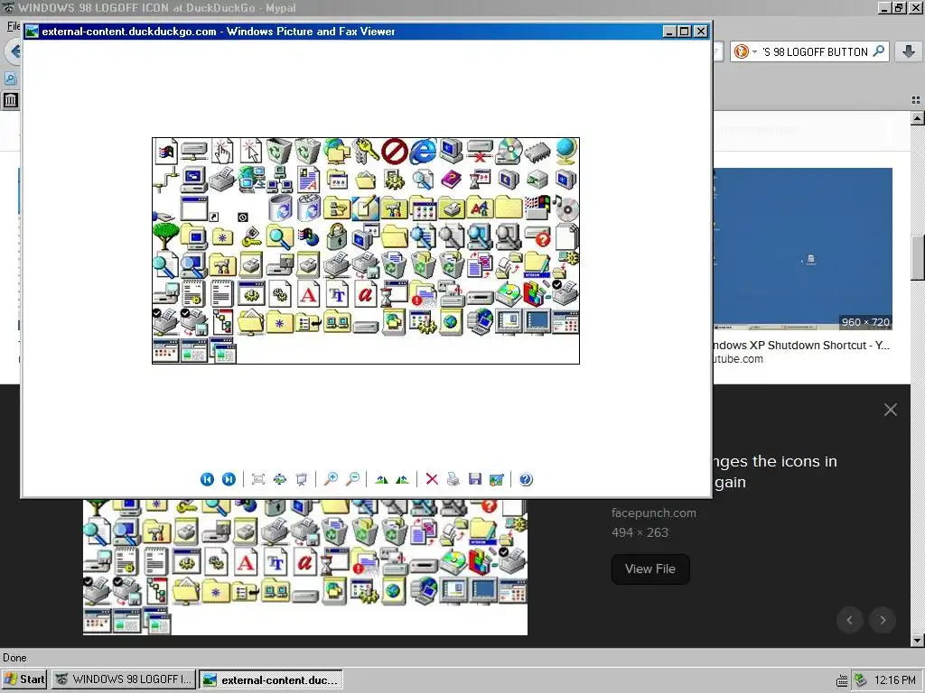The width and height of the screenshot is (925, 693).
Task: Go to next image in Picture Viewer
Action: [x=229, y=479]
